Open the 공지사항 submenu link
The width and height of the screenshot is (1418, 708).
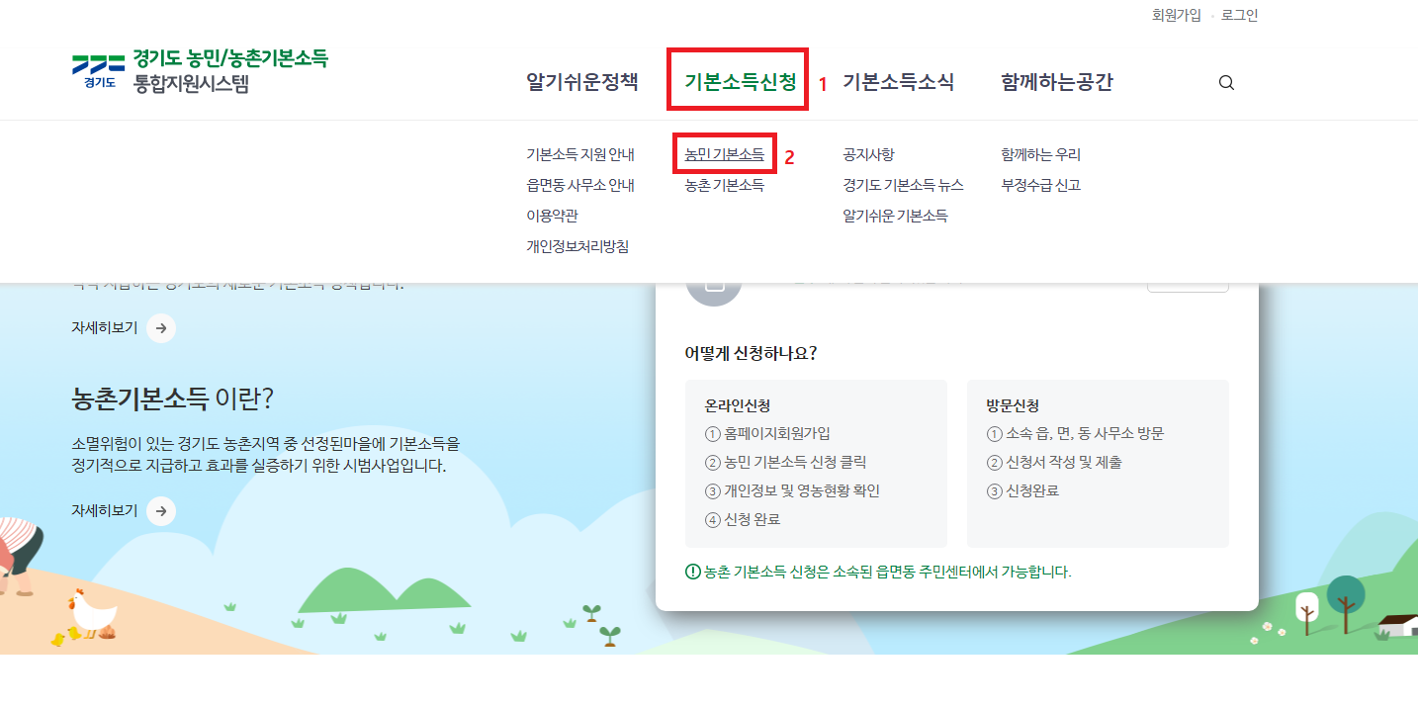[870, 154]
